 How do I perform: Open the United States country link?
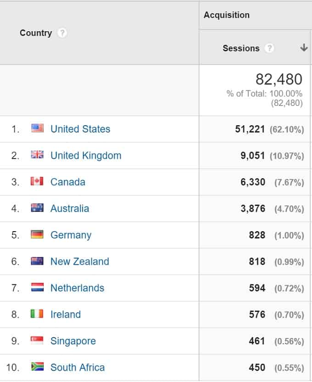80,129
